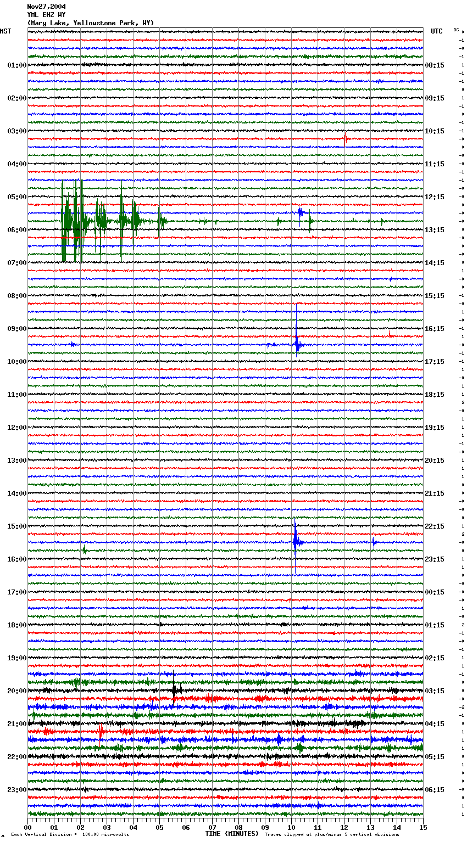Select the station code "YML EHZ WY"
This screenshot has width=467, height=842.
pos(46,15)
